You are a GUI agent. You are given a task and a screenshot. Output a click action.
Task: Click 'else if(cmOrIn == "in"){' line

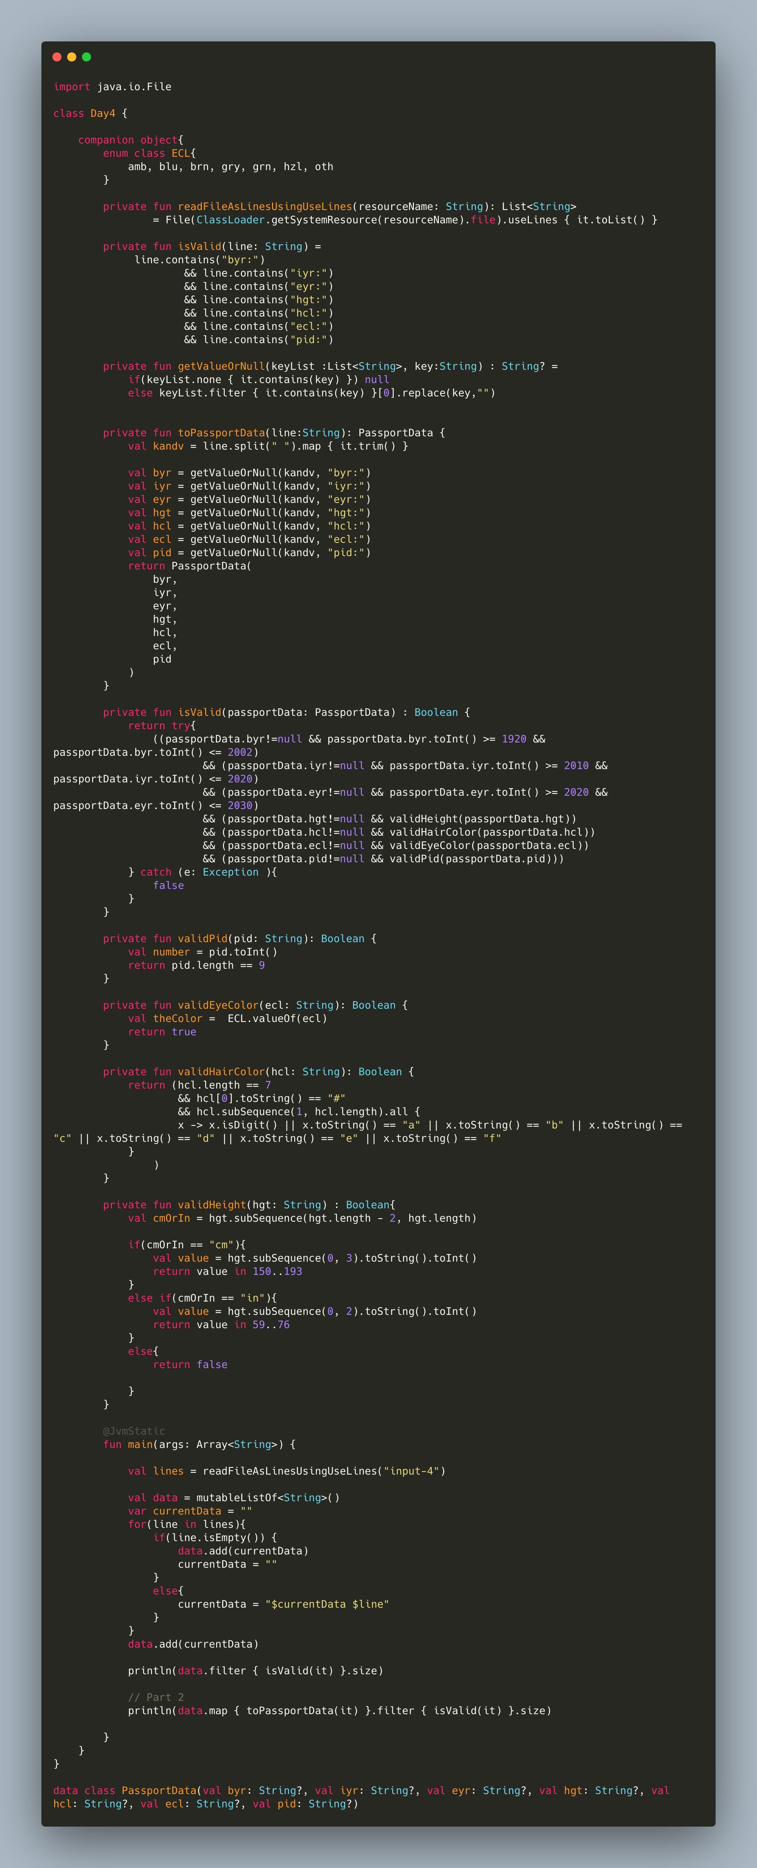click(x=202, y=1298)
